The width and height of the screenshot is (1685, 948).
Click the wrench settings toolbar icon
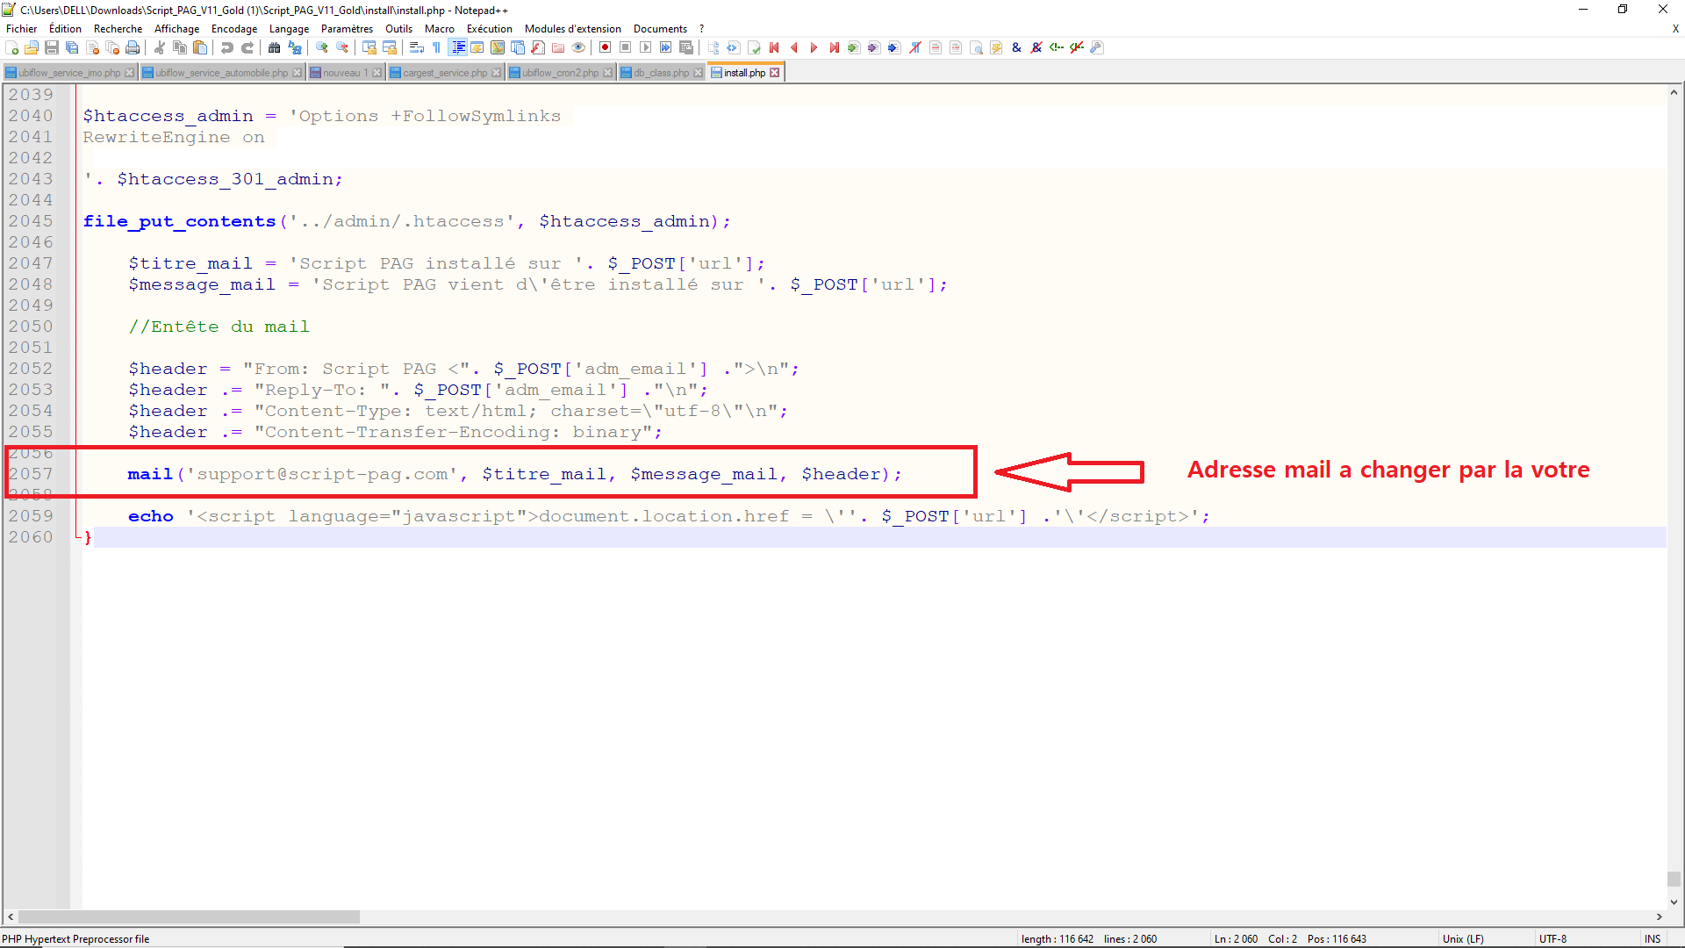(1097, 47)
